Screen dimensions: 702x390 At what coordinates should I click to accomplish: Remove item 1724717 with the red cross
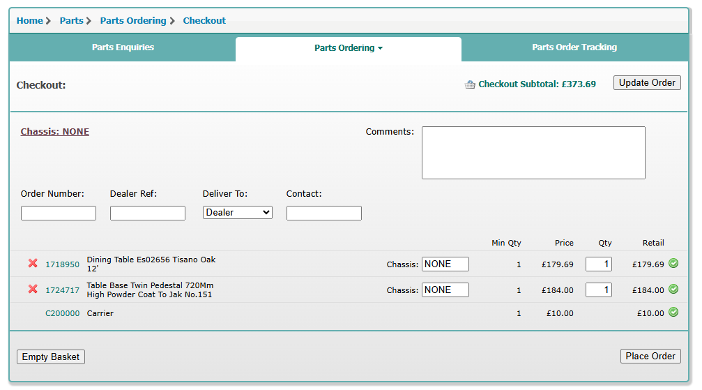tap(33, 289)
